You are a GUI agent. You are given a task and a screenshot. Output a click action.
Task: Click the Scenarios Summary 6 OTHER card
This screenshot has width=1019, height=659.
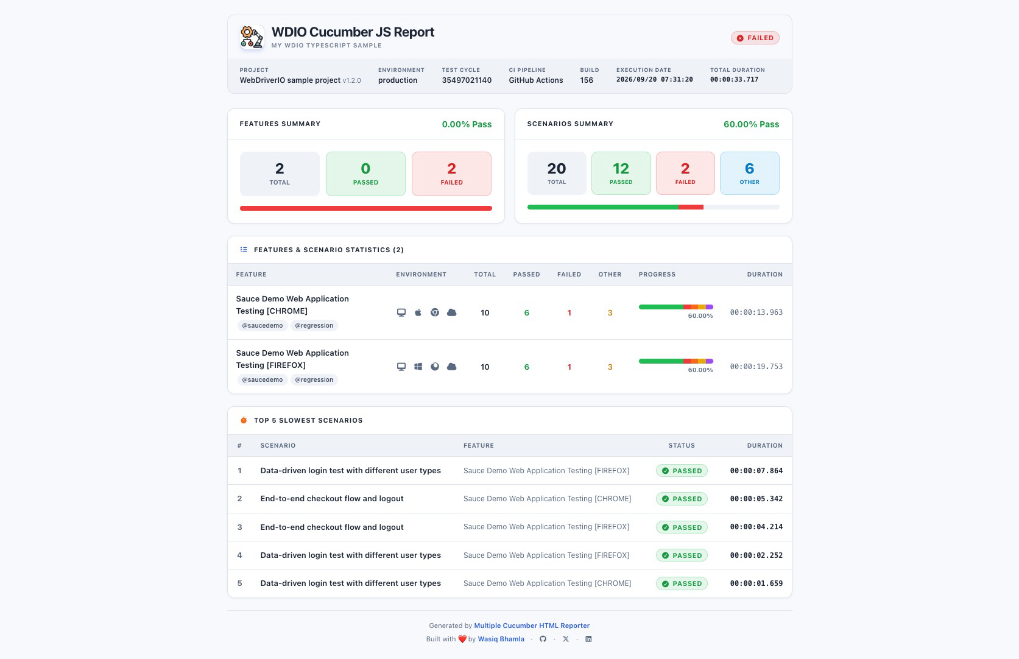(x=750, y=173)
